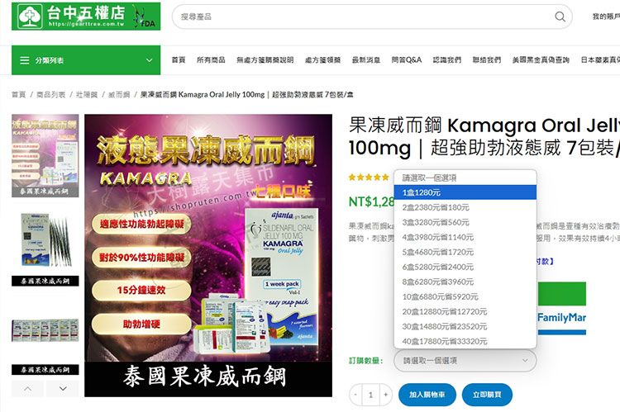
Task: Open the 訂購數量 select box
Action: click(x=465, y=360)
